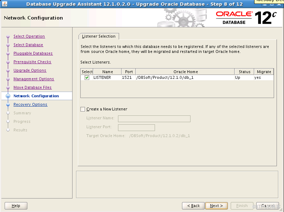
Task: Click the /DBSoft/Product/12.1.0/db_1 cell
Action: [x=185, y=78]
